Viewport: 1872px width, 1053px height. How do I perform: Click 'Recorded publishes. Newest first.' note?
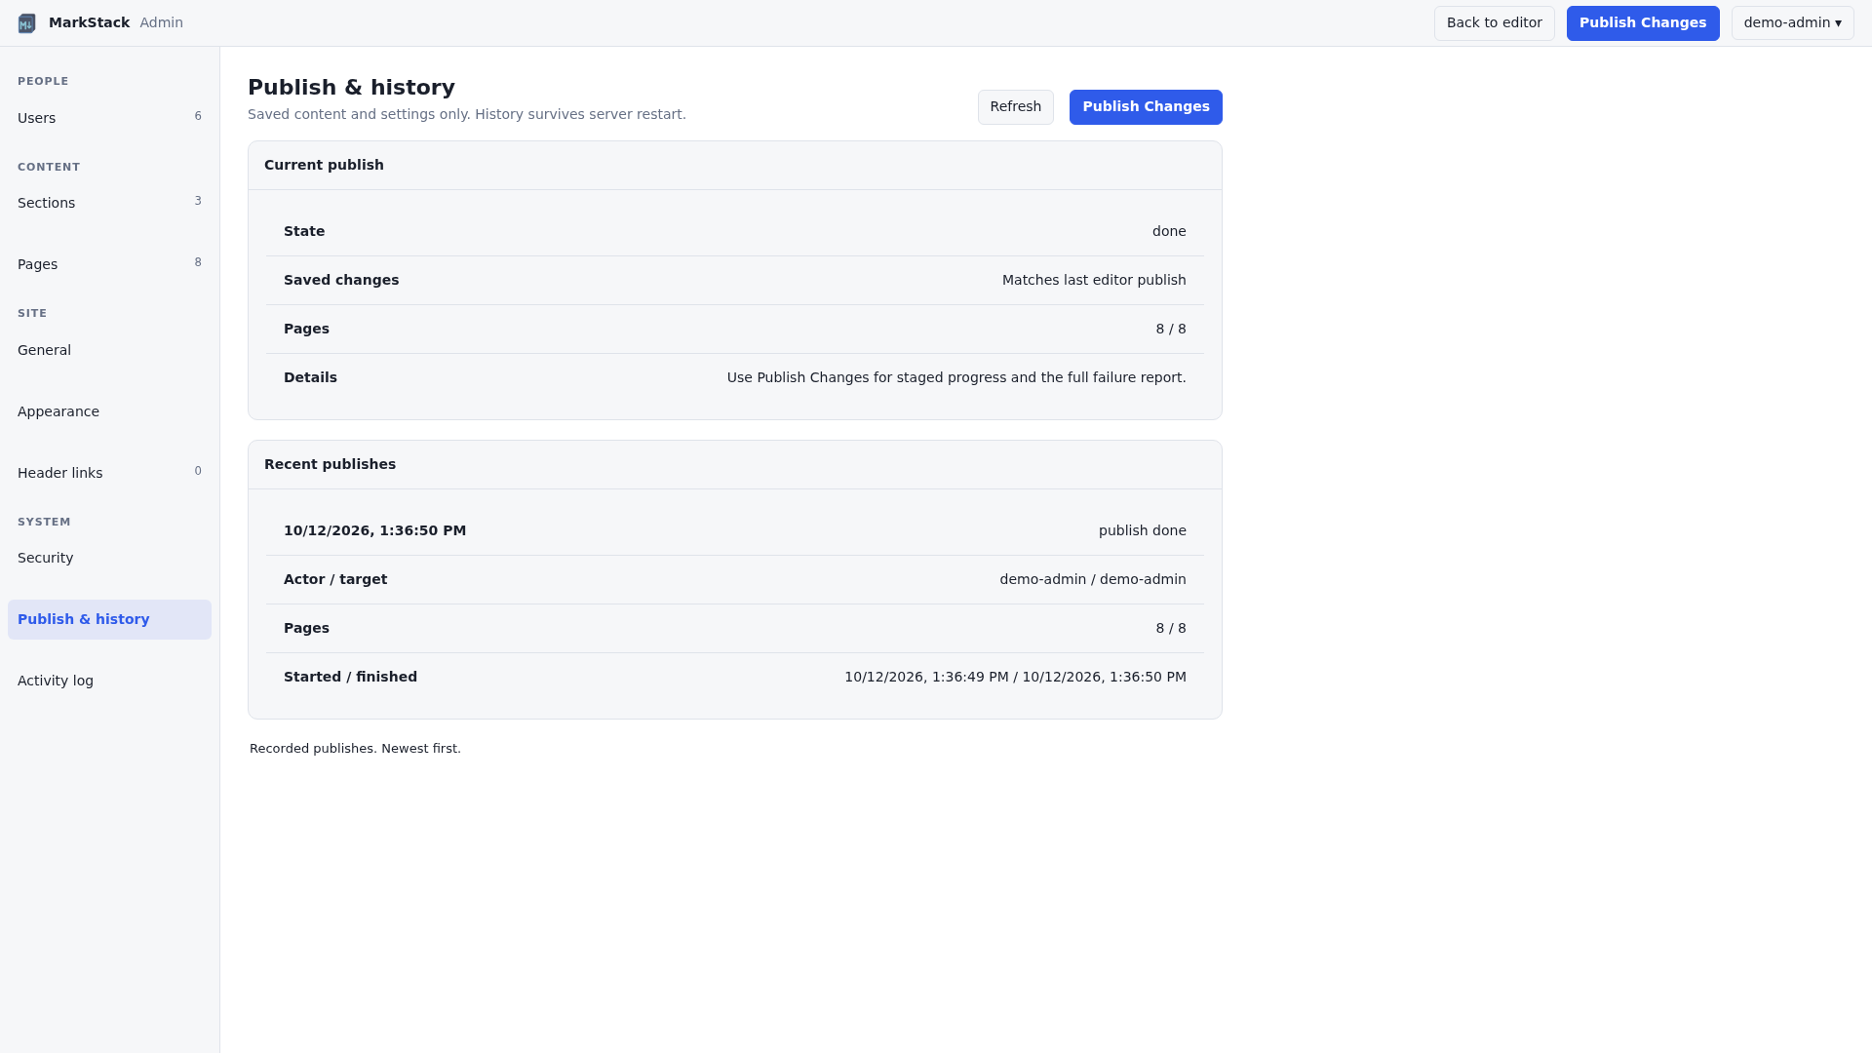355,749
